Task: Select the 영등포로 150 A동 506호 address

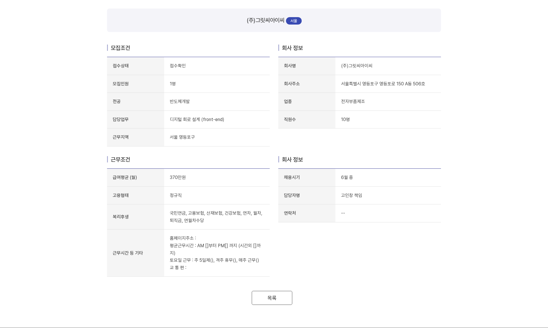Action: coord(402,84)
